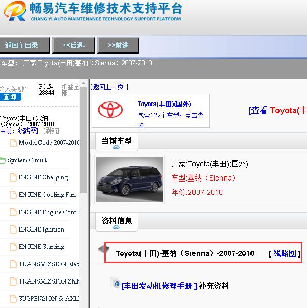Open ENGINE Starting circuit entry
Screen dimensions: 307x308
point(41,246)
